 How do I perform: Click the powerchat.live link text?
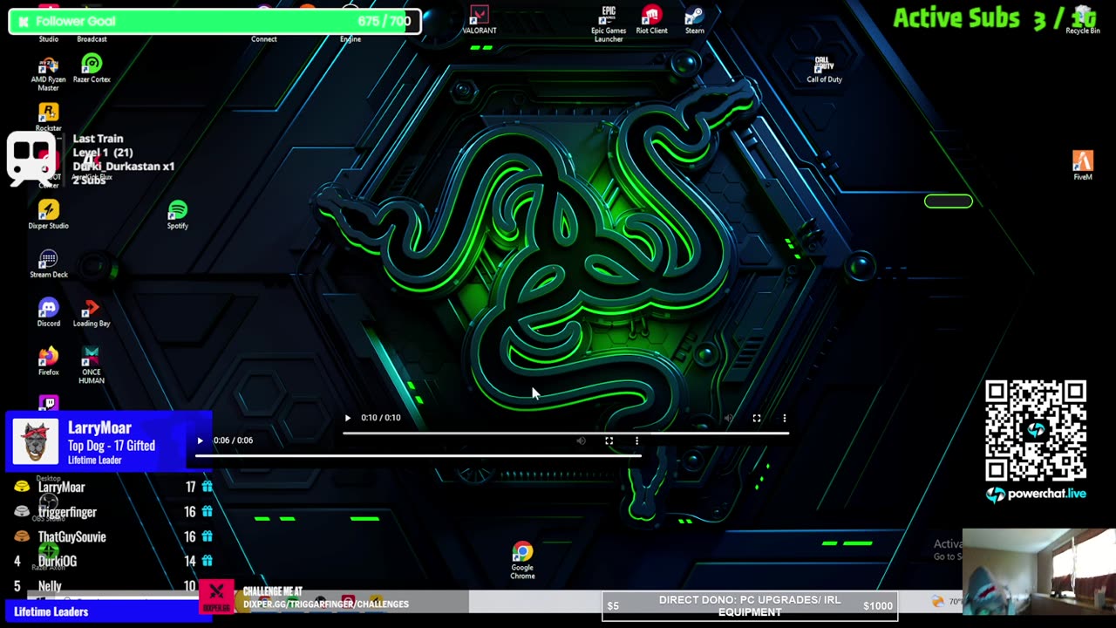pos(1046,494)
